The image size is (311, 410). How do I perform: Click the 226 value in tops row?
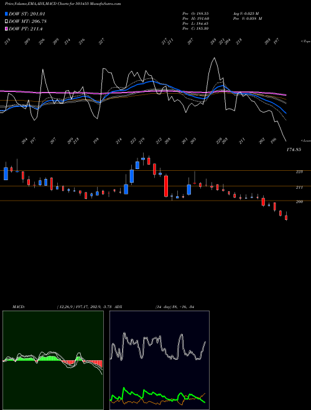point(42,42)
